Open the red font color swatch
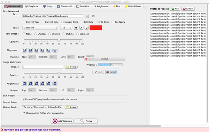This screenshot has width=209, height=132. tap(96, 28)
